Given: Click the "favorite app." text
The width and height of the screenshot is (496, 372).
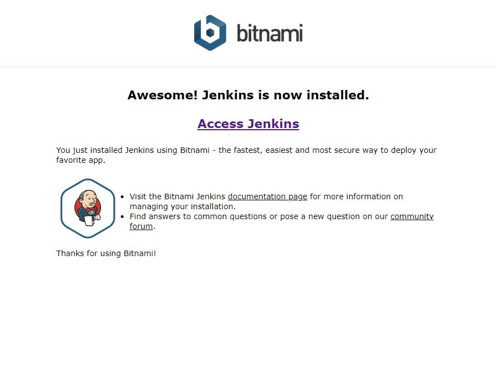Looking at the screenshot, I should pos(81,160).
